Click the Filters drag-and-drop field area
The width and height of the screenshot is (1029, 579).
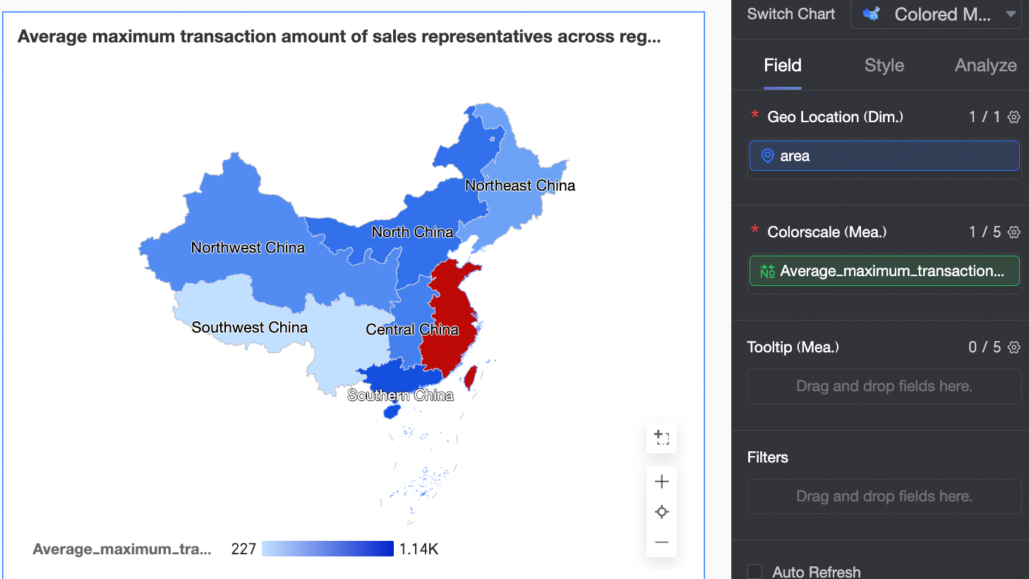tap(884, 496)
